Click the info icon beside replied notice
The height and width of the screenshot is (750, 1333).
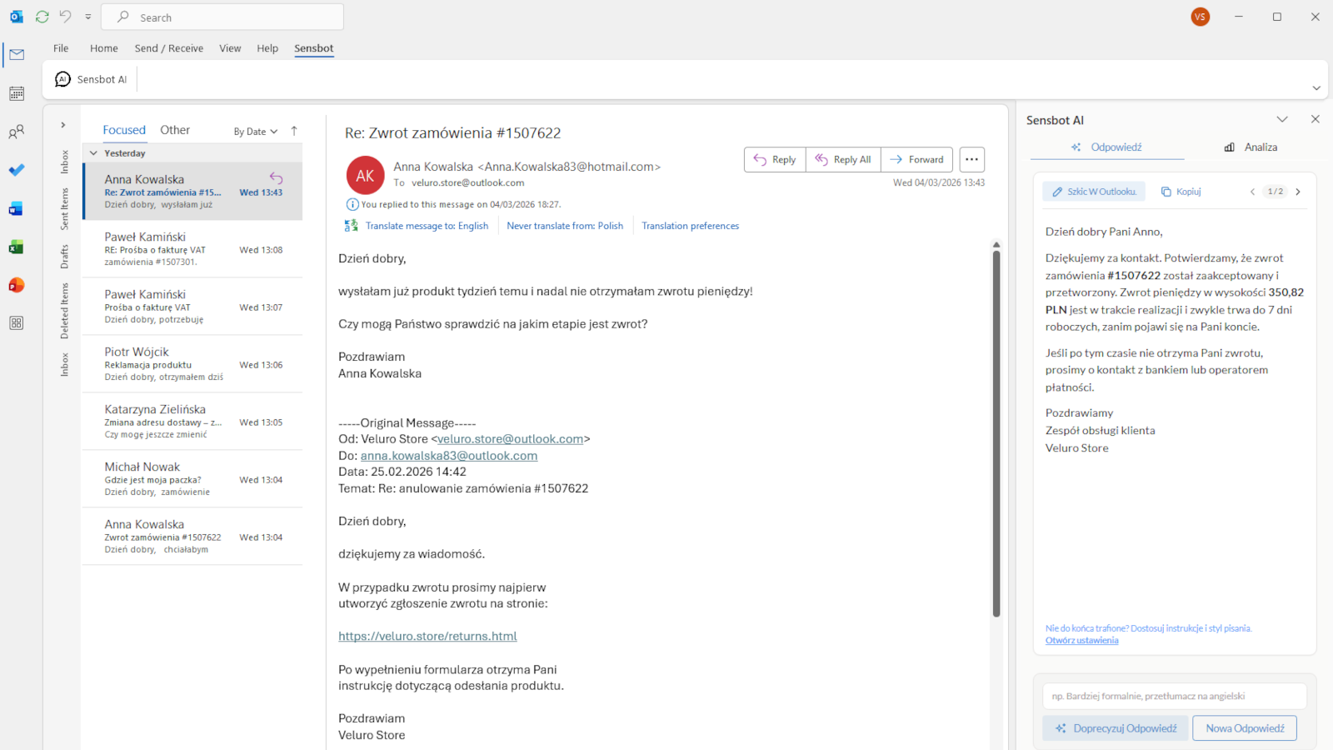tap(352, 204)
